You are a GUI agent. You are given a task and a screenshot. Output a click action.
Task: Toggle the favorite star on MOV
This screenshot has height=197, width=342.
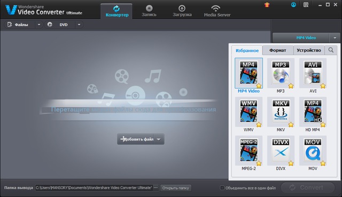click(323, 163)
